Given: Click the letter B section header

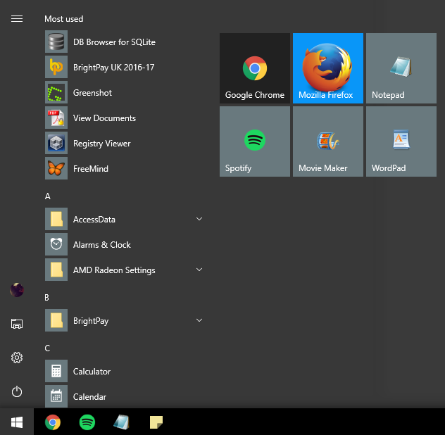Looking at the screenshot, I should point(47,297).
